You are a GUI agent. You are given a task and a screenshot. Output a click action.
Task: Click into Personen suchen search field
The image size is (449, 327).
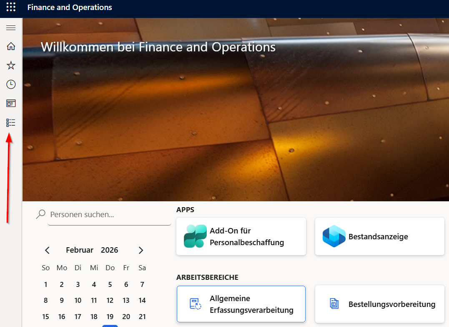[x=109, y=215]
